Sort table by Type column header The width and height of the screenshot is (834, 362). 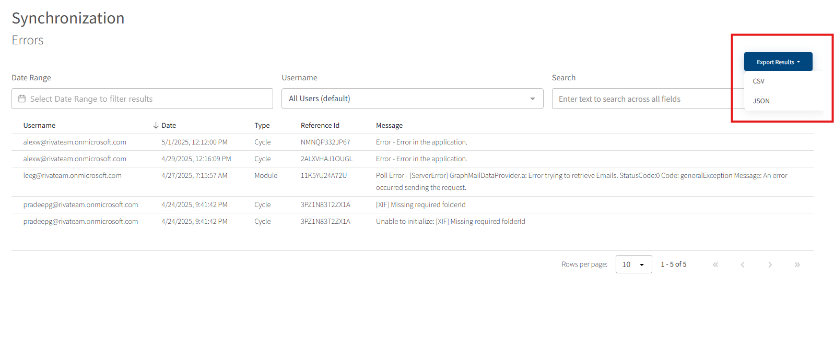[262, 126]
